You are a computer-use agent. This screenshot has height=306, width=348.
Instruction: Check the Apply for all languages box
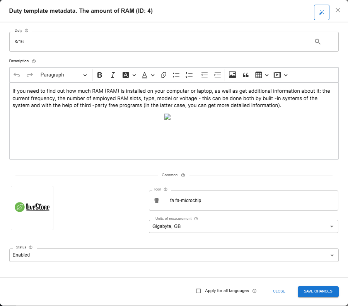coord(198,291)
